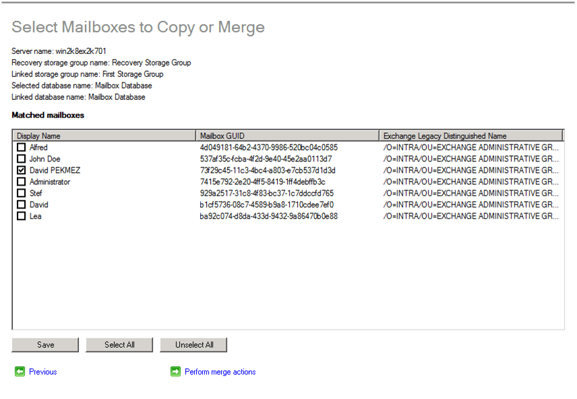Tick the Administrator mailbox checkbox

pos(22,182)
